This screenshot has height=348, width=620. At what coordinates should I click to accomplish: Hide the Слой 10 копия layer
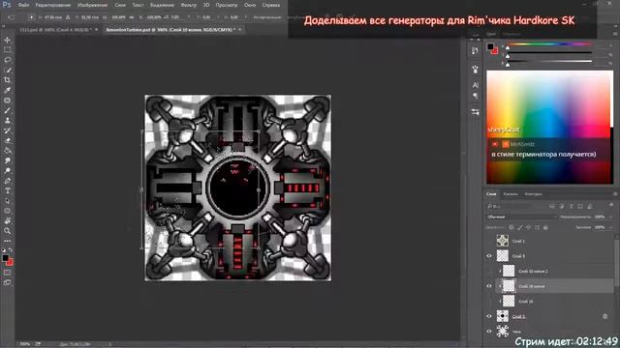[x=489, y=286]
